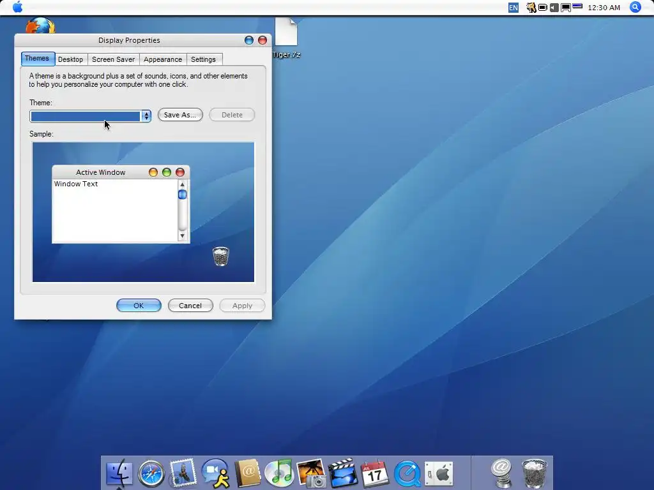Launch QuickTime Player from the dock
This screenshot has width=654, height=490.
[407, 474]
